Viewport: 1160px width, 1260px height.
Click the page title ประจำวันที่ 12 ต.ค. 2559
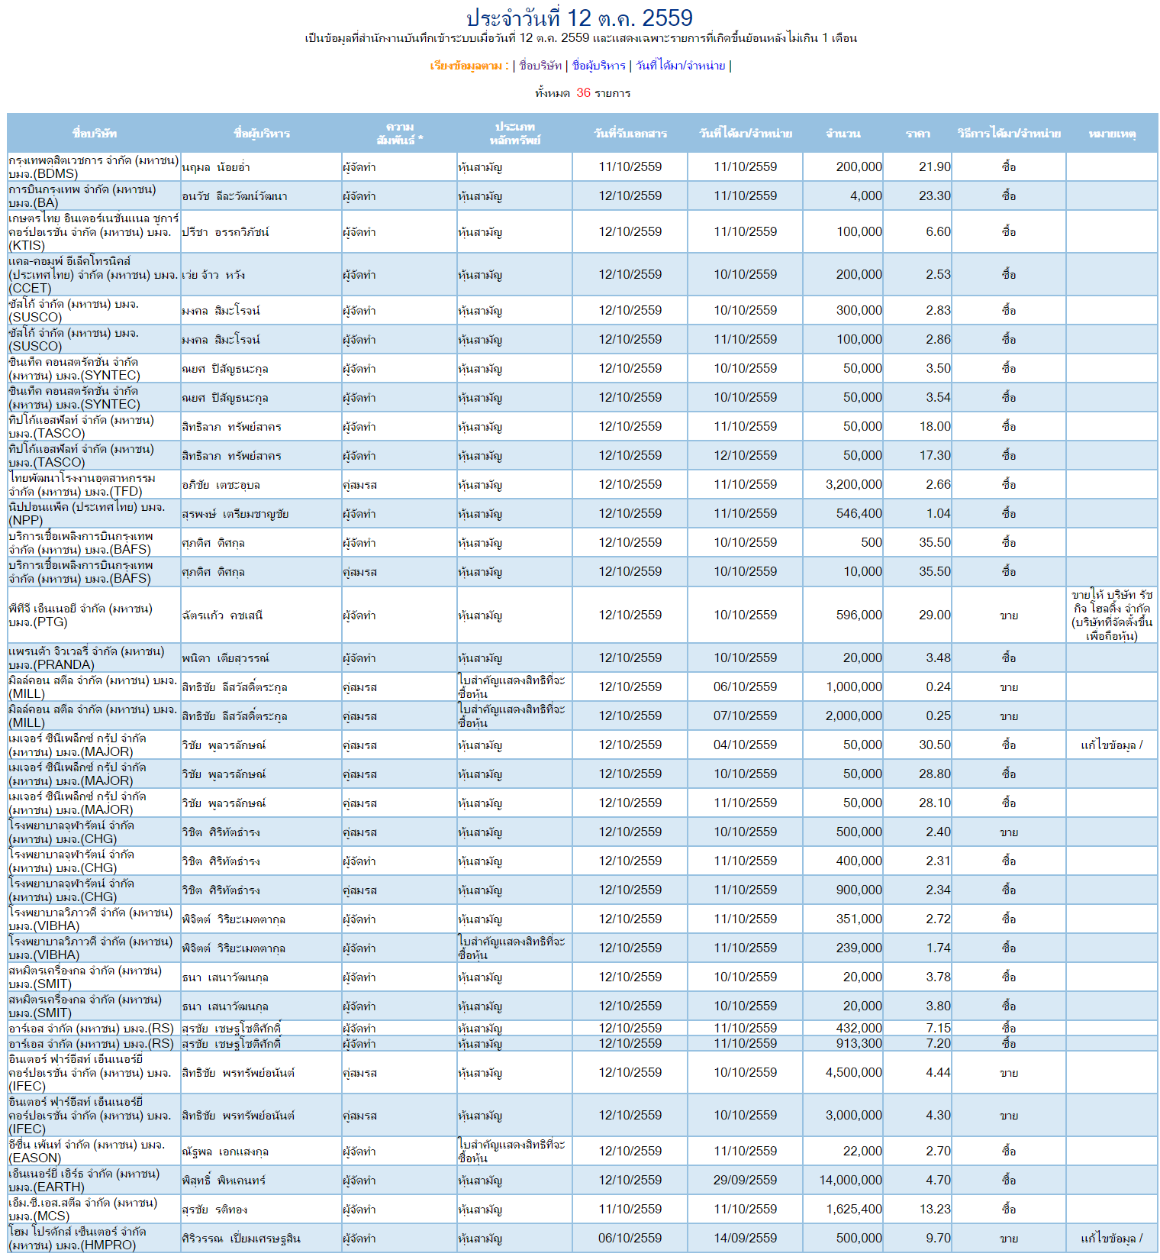coord(580,18)
